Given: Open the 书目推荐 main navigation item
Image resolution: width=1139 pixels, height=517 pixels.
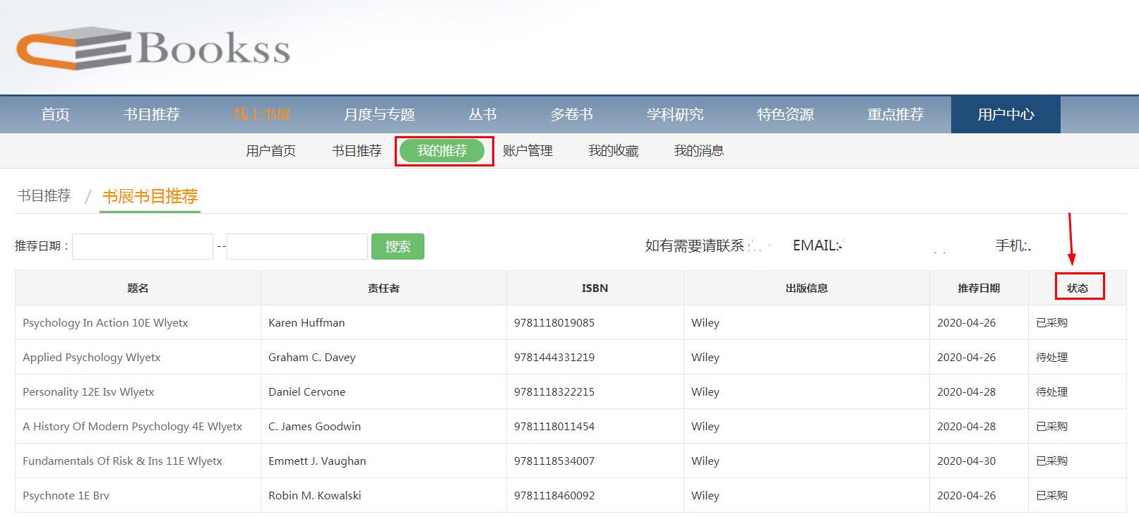Looking at the screenshot, I should 152,114.
